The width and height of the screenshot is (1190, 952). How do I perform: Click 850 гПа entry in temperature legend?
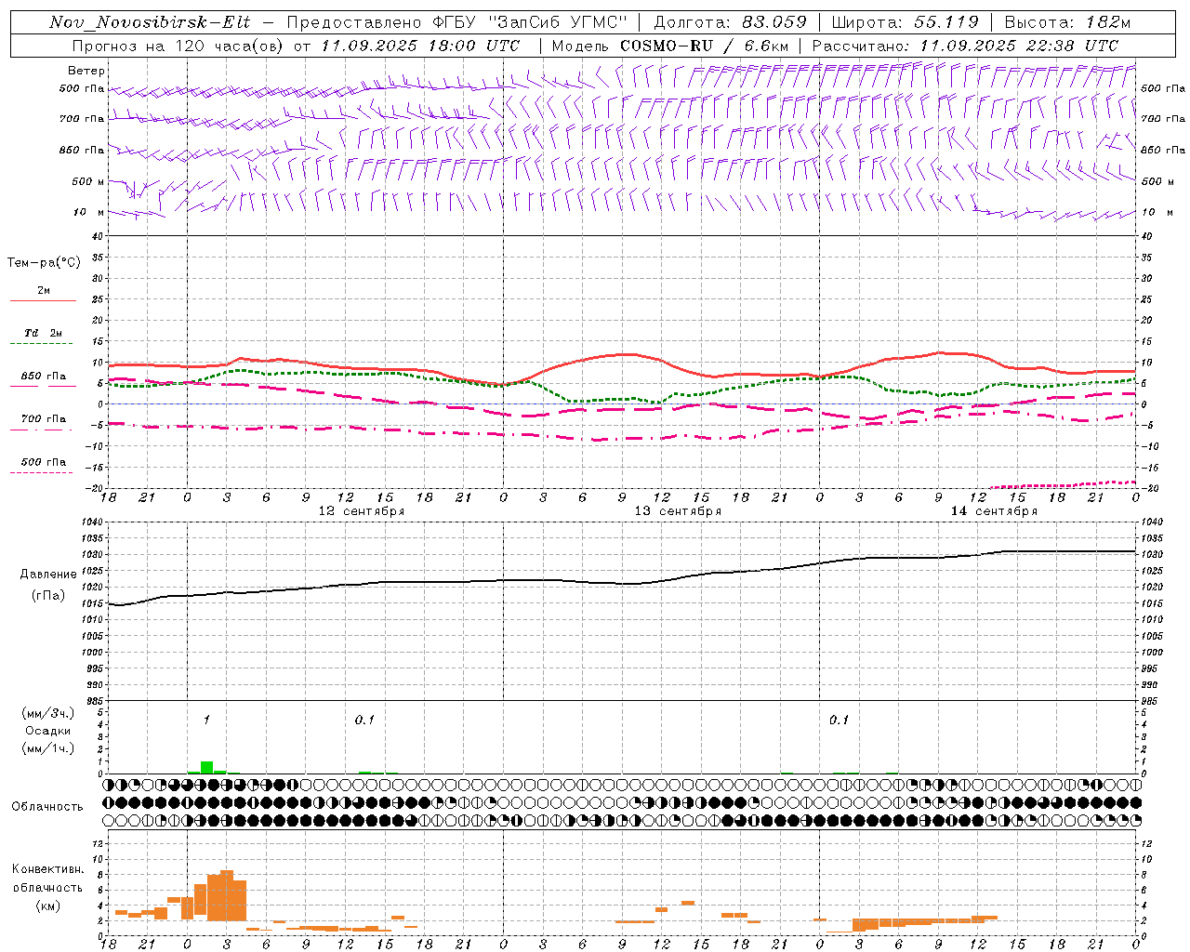44,377
